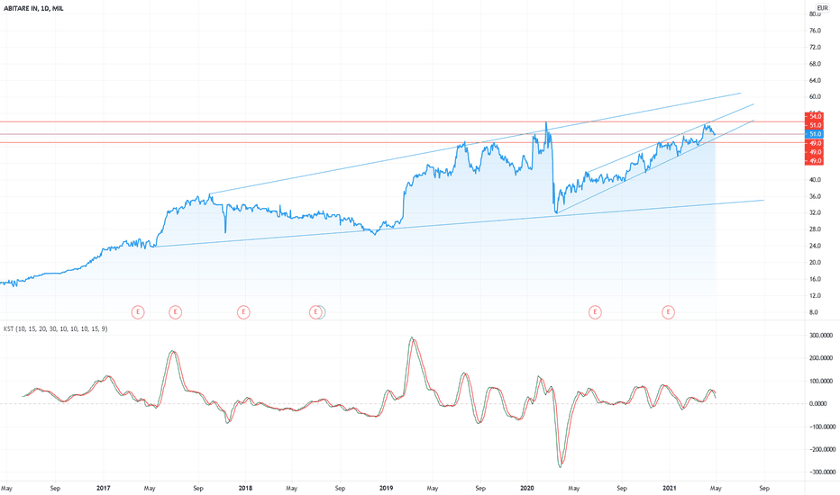840x495 pixels.
Task: Click the 200.0000 KST scale value
Action: tap(821, 358)
